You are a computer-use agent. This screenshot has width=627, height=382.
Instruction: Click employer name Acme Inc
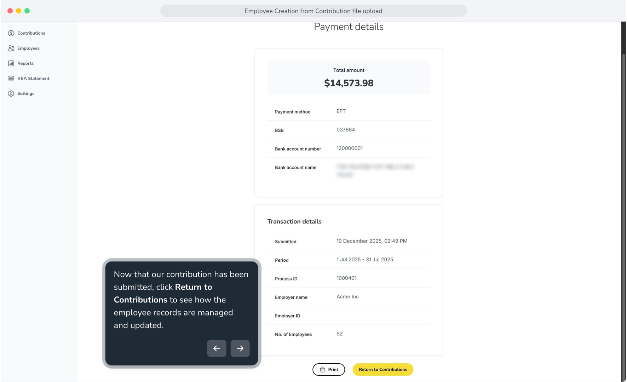347,297
